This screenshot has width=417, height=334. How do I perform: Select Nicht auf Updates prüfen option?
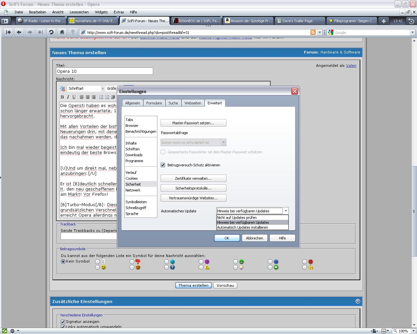pyautogui.click(x=237, y=218)
